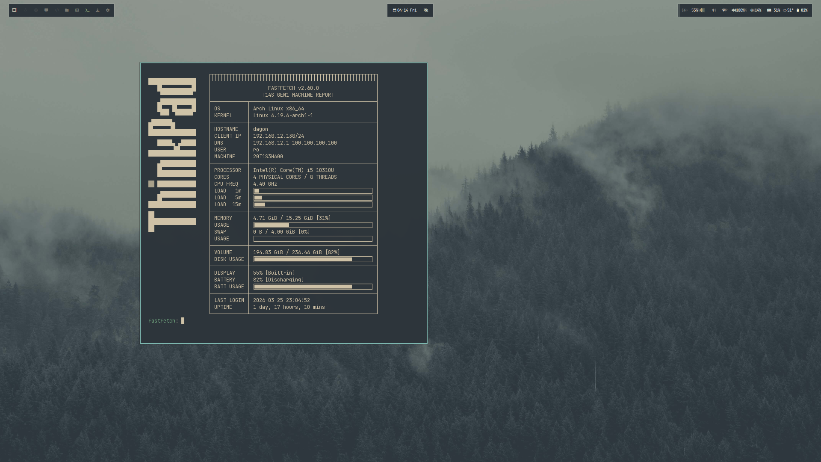Image resolution: width=821 pixels, height=462 pixels.
Task: Click the 82% battery indicator
Action: [802, 10]
